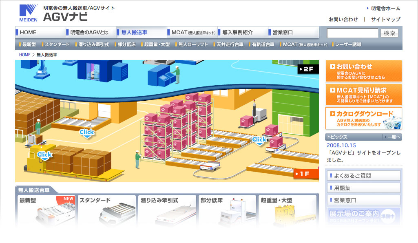Open the 部分低床 product card
Screen dimensions: 418x243
click(x=227, y=211)
